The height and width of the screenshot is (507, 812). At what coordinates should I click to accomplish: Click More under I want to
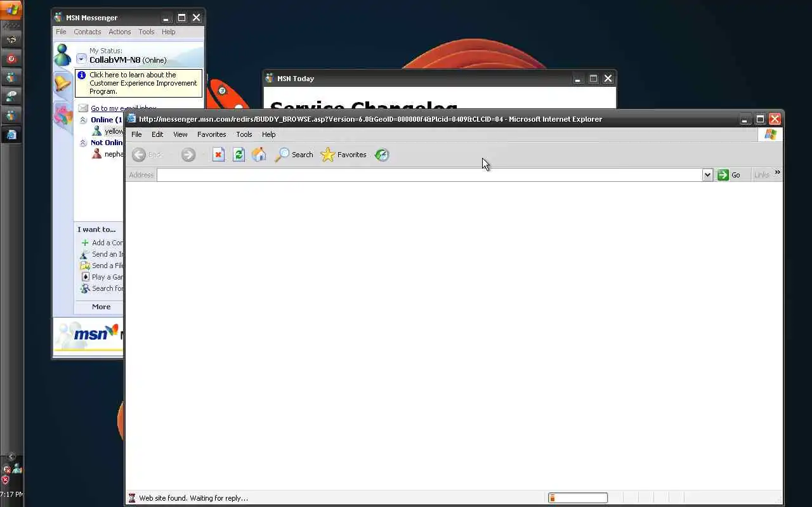[x=101, y=307]
